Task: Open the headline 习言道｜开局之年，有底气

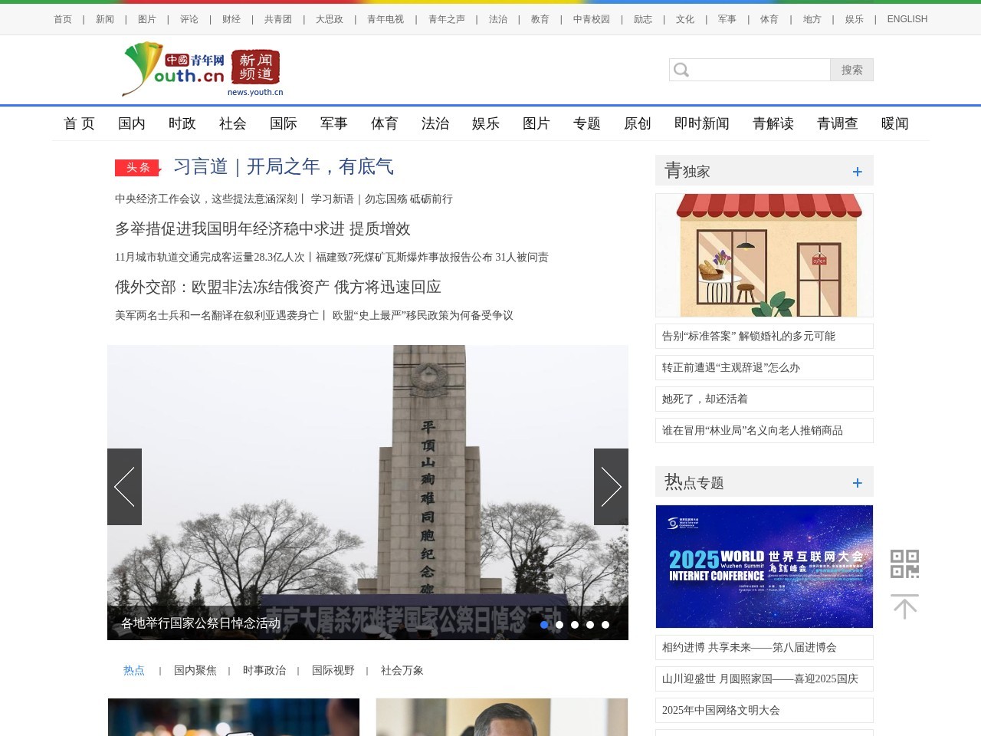Action: click(x=284, y=167)
